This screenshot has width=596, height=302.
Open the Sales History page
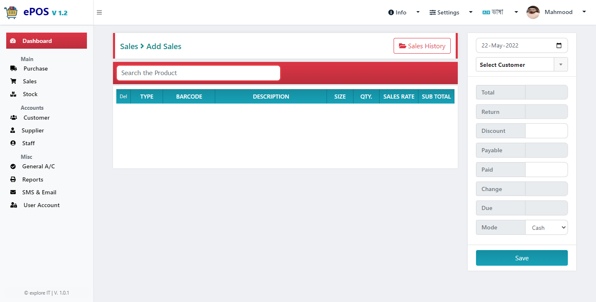[422, 46]
